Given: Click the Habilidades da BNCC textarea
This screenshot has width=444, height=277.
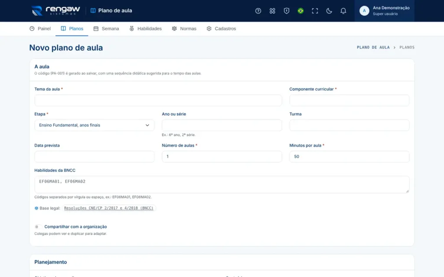Looking at the screenshot, I should coord(222,184).
